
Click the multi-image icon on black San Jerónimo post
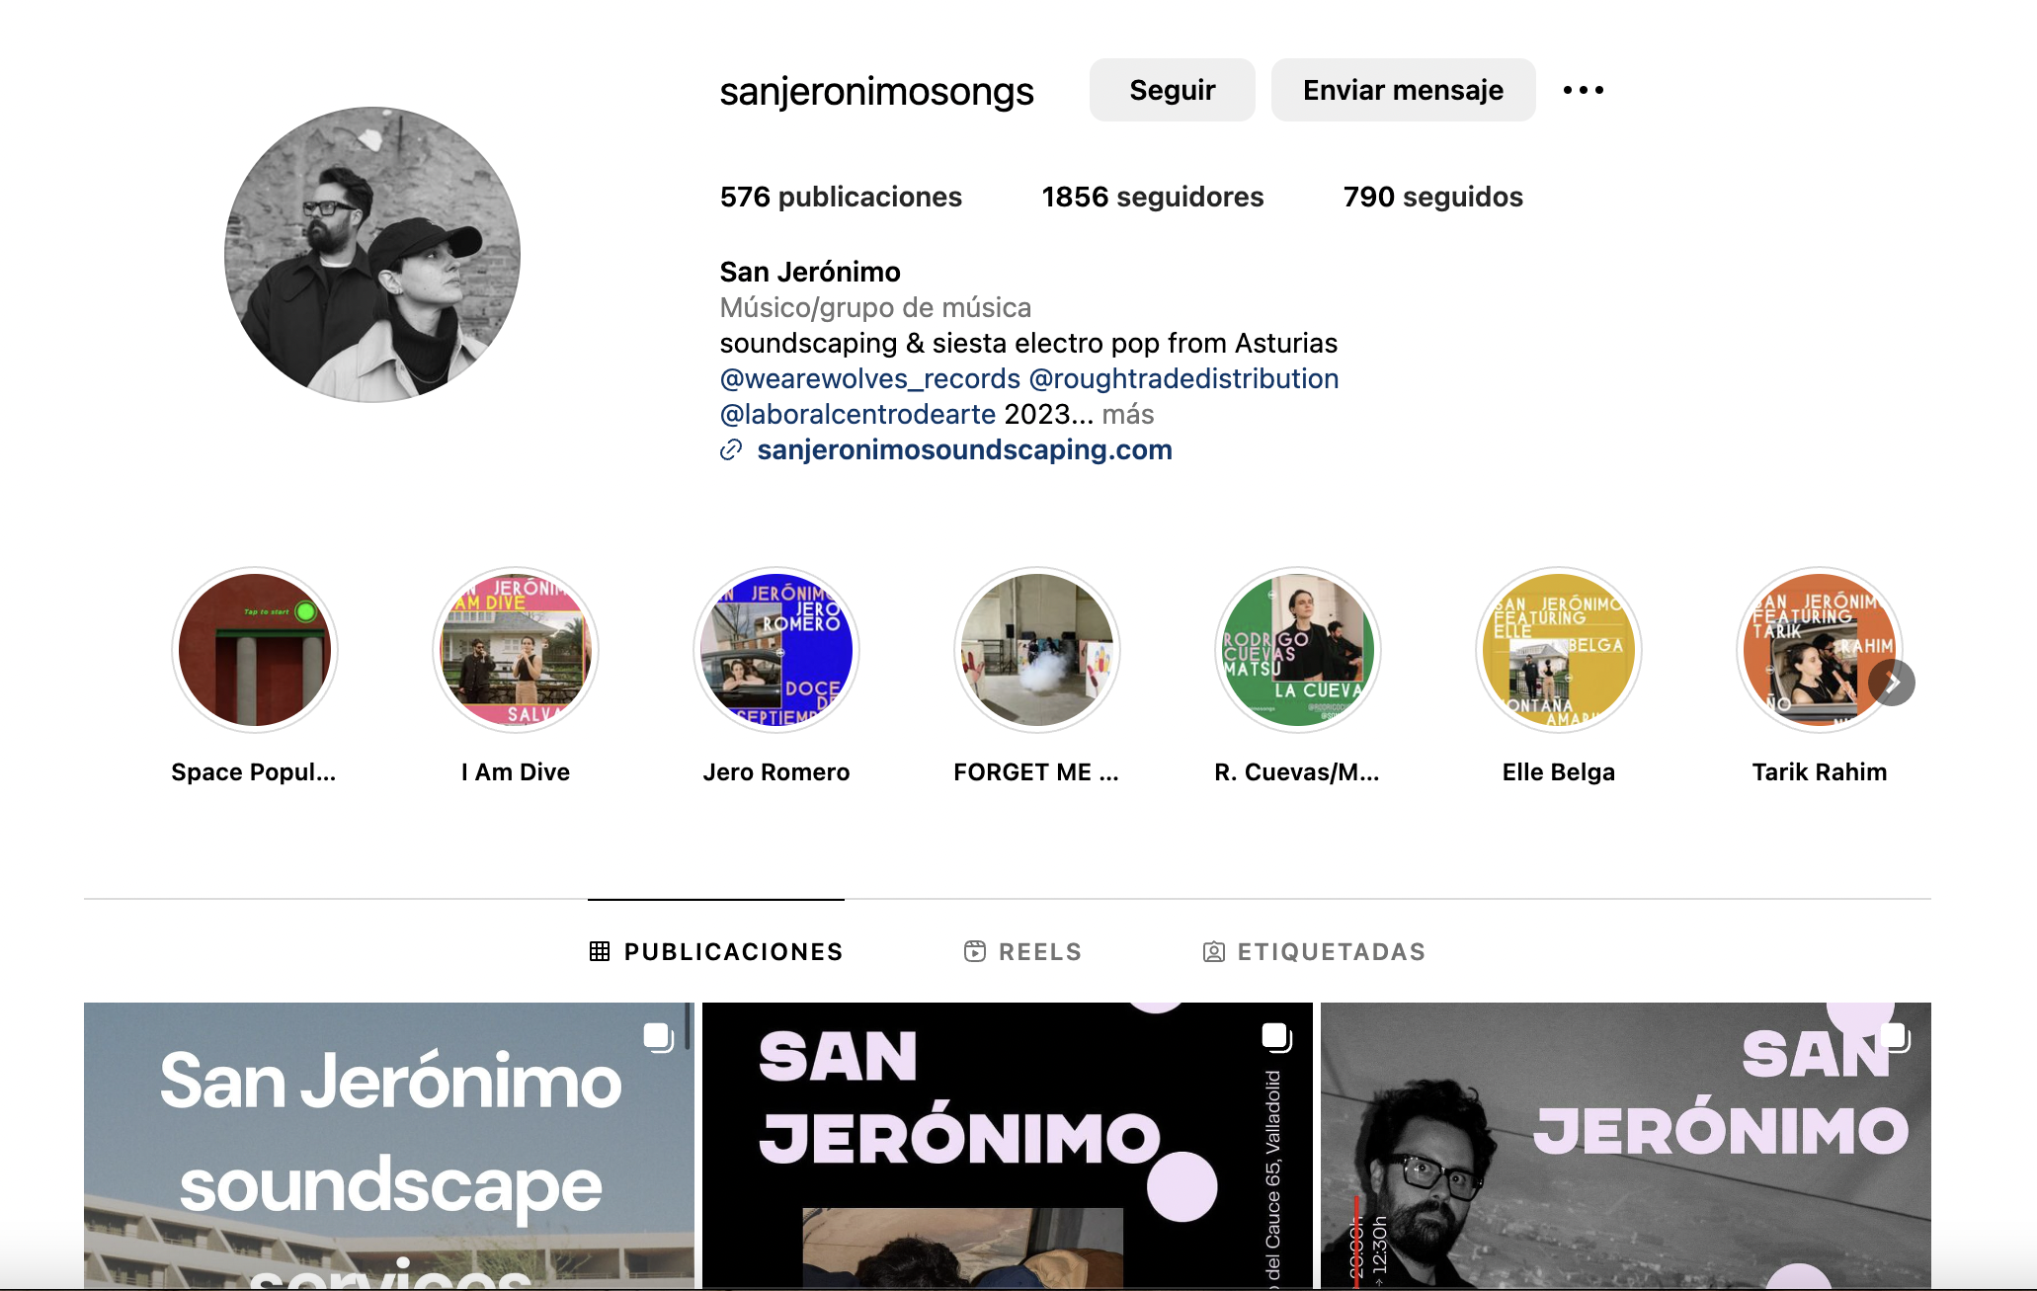(x=1276, y=1037)
